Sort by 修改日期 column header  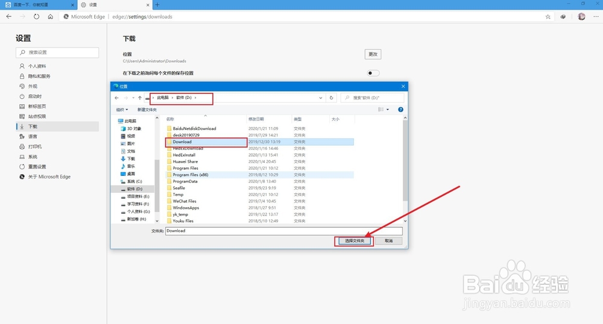[x=269, y=119]
